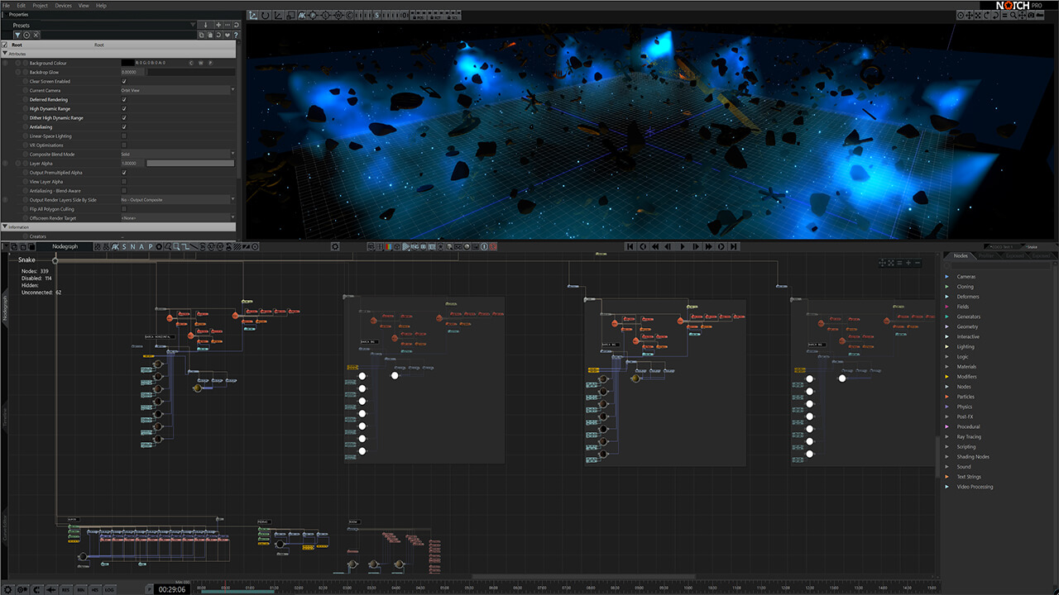1059x595 pixels.
Task: Click the add preset plus icon
Action: 217,25
